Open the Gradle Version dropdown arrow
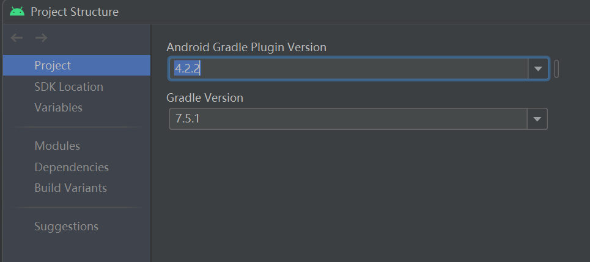This screenshot has height=262, width=590. click(537, 119)
